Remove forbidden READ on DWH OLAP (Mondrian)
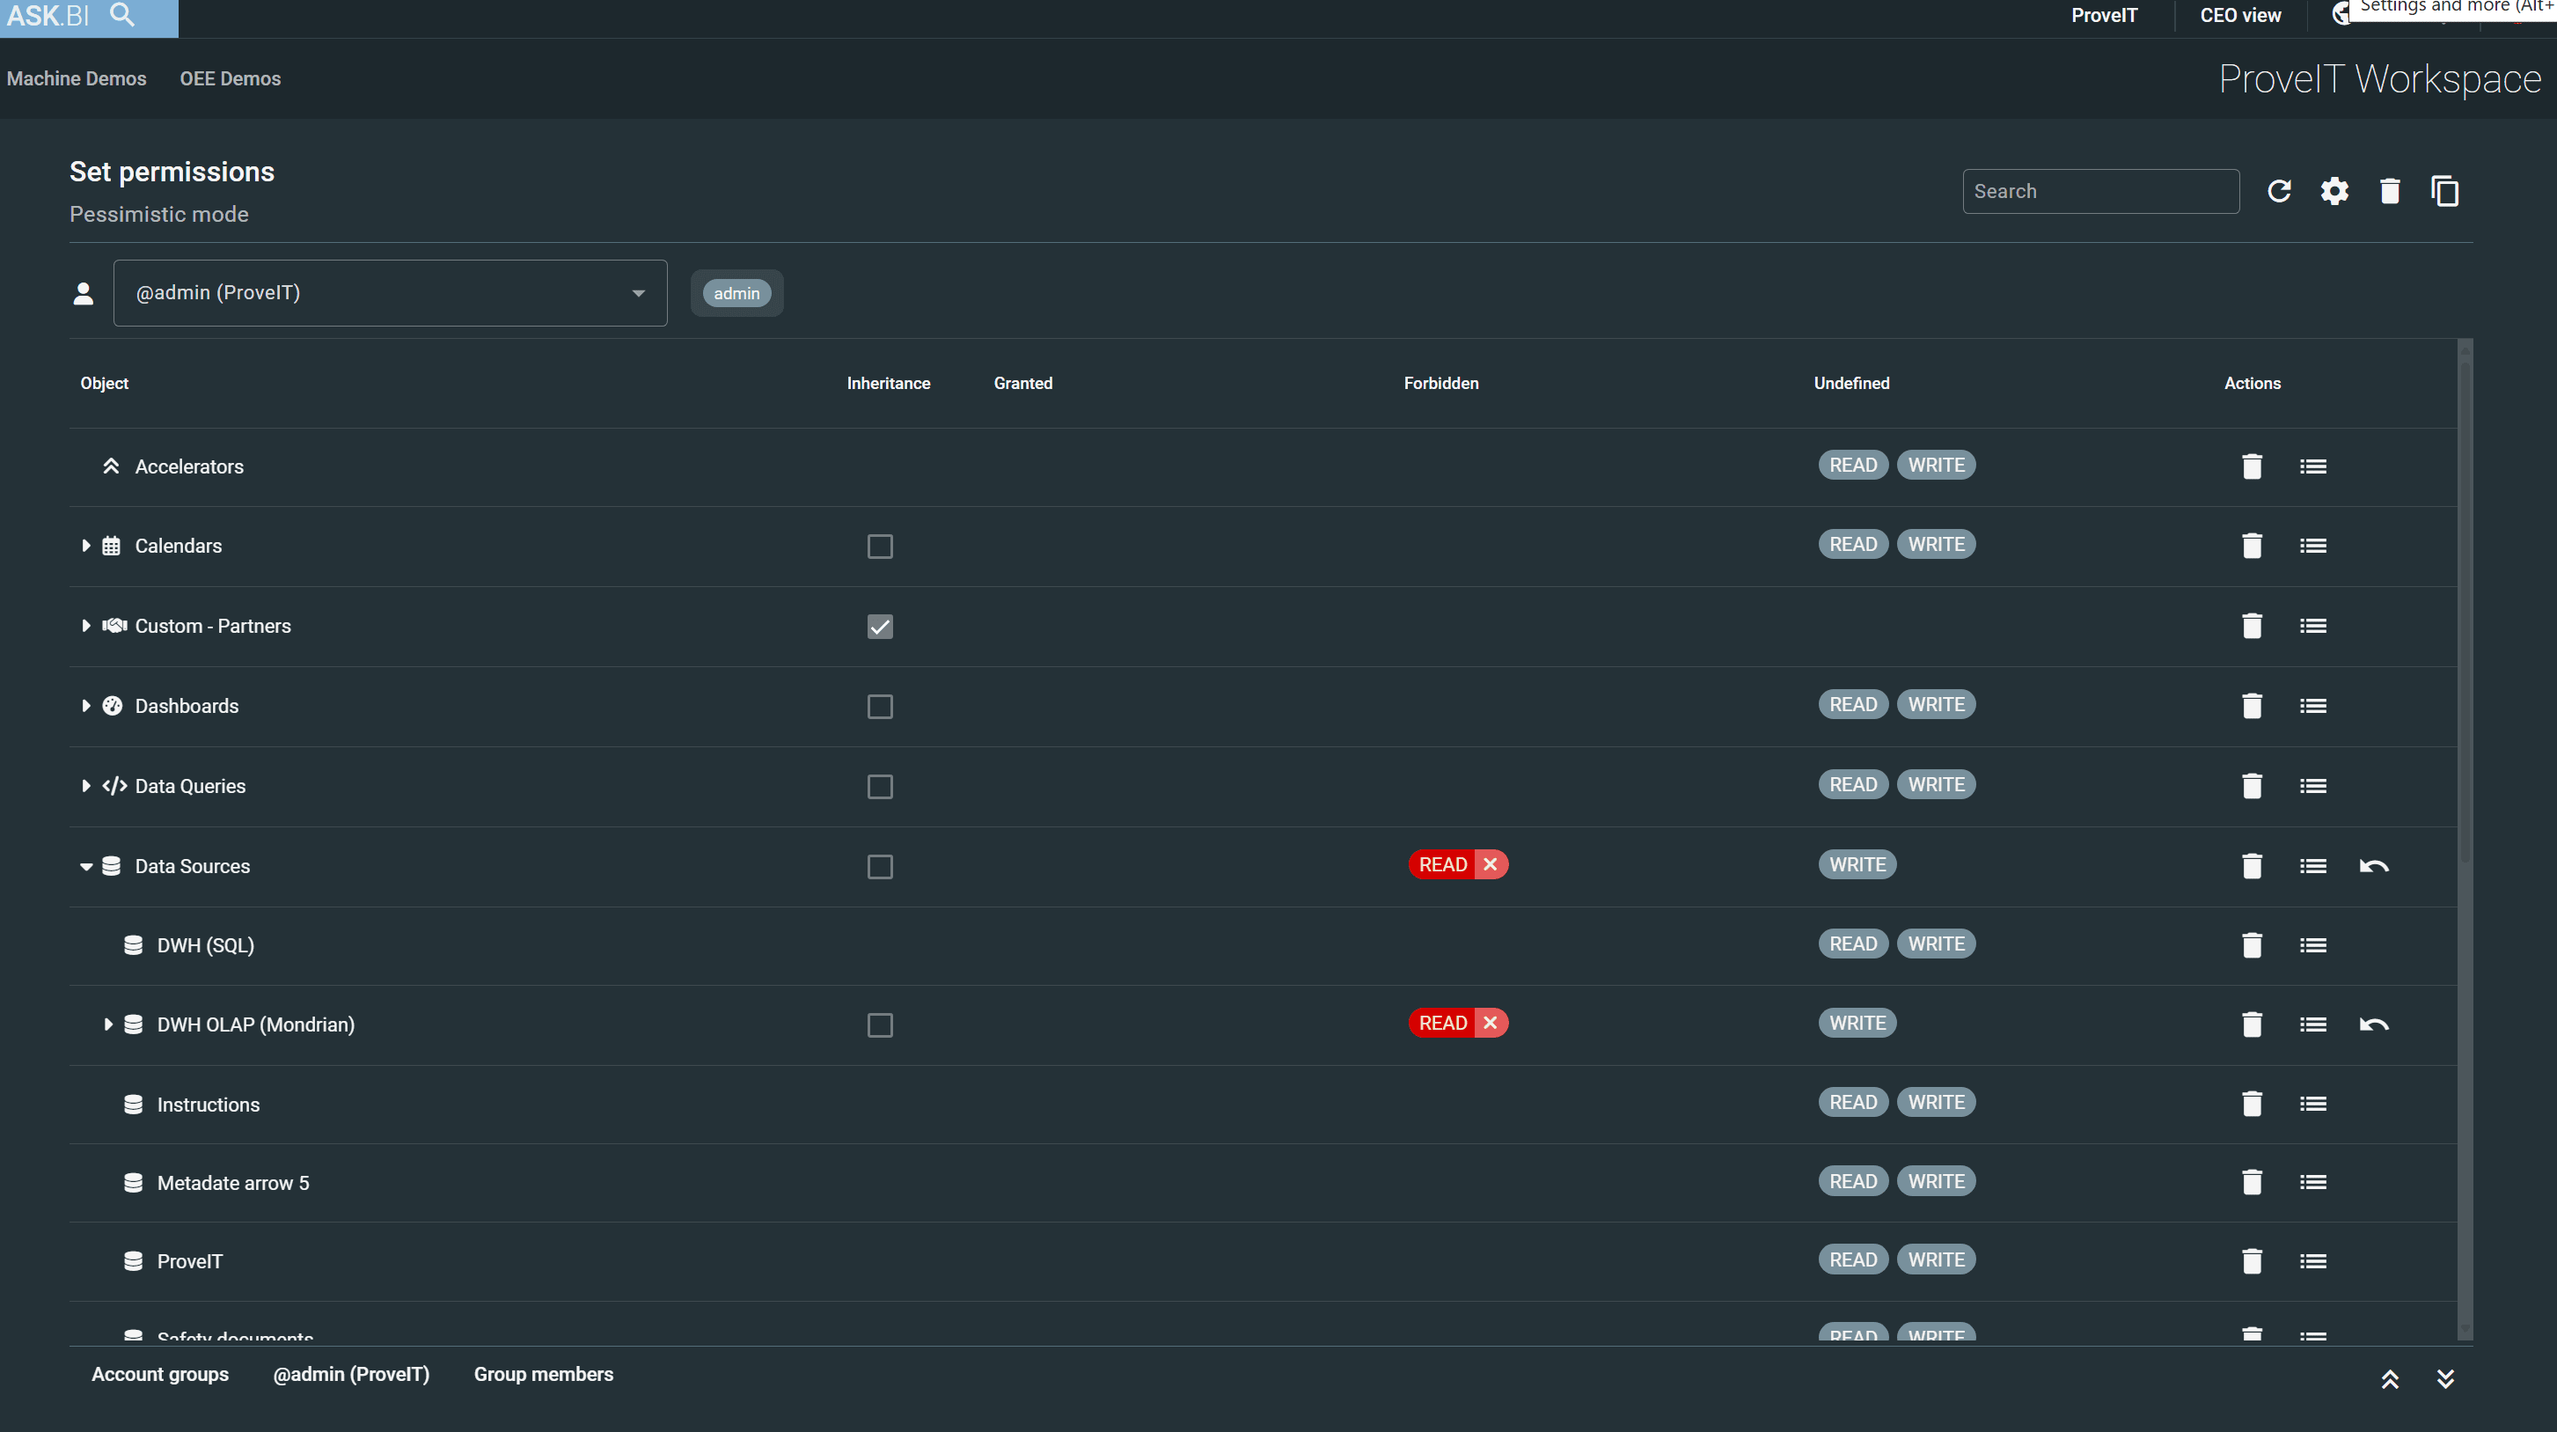2557x1432 pixels. [1490, 1023]
